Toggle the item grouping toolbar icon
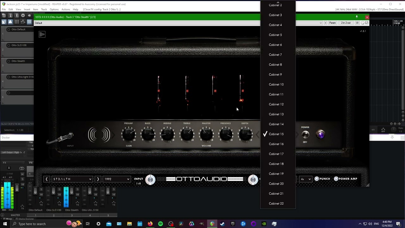This screenshot has height=228, width=405. click(x=10, y=22)
